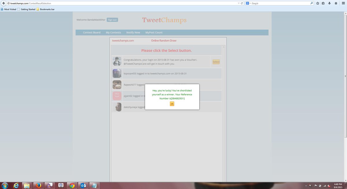Open the MyPost Count tab

click(154, 33)
